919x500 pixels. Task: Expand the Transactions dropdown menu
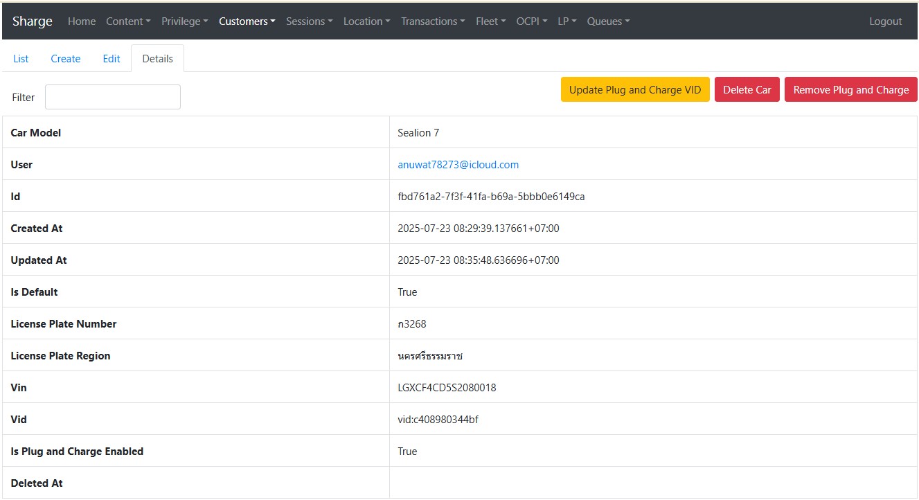[433, 21]
